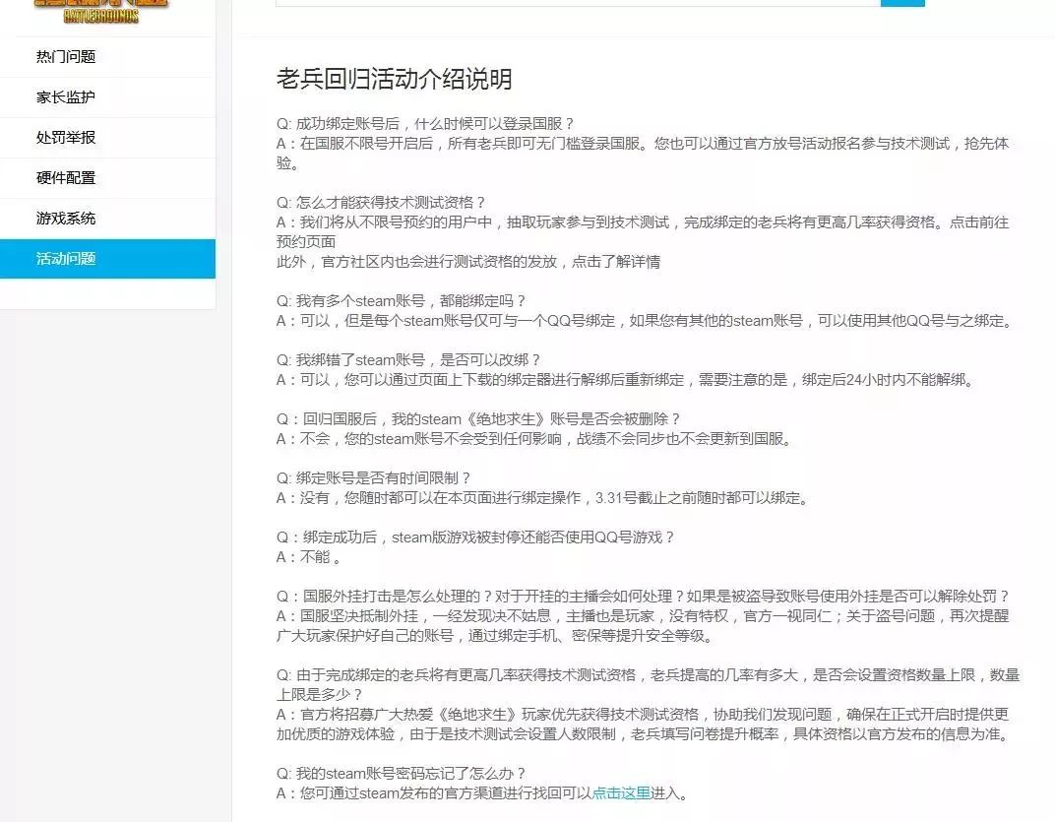The image size is (1055, 822).
Task: Click question 回归国服后 steam账号是否会被删除
Action: (478, 419)
